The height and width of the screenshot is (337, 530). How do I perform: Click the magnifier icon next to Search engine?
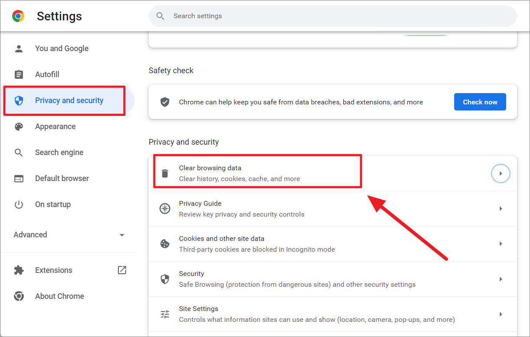[19, 152]
